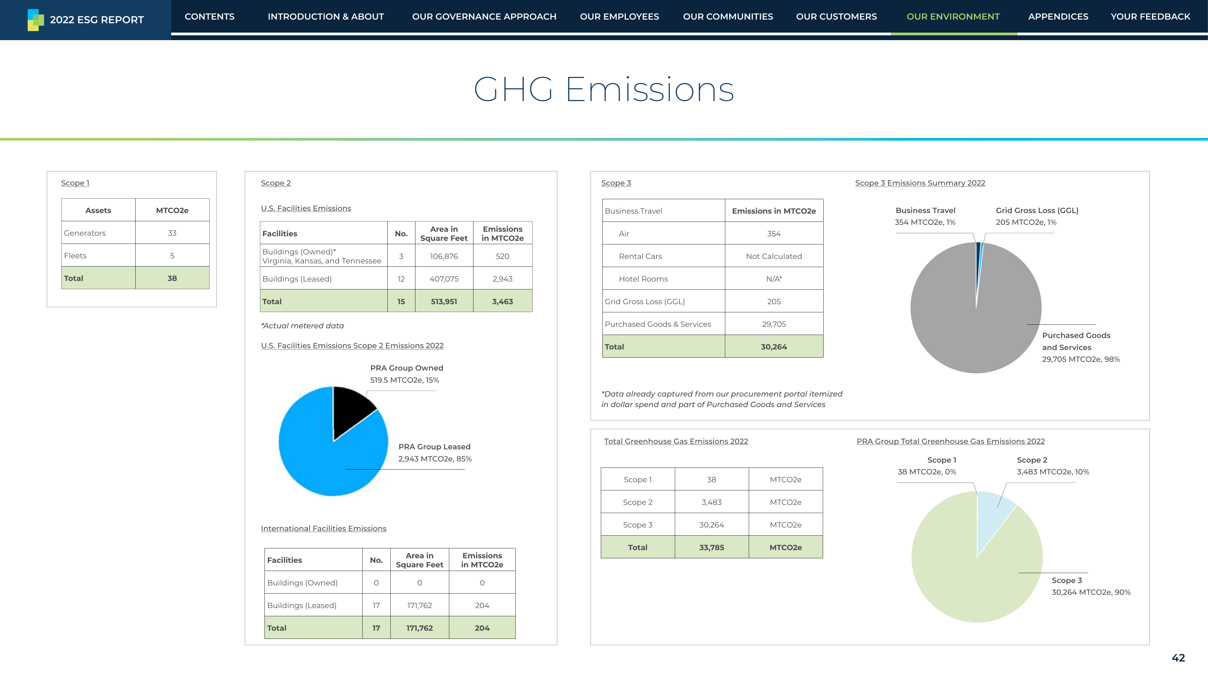Select the Buildings (Leased) 2,943 emissions cell
Viewport: 1208px width, 679px height.
(x=503, y=278)
